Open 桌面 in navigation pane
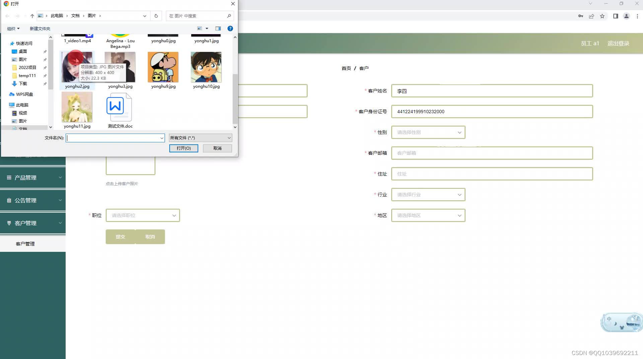Viewport: 643px width, 359px height. [23, 52]
